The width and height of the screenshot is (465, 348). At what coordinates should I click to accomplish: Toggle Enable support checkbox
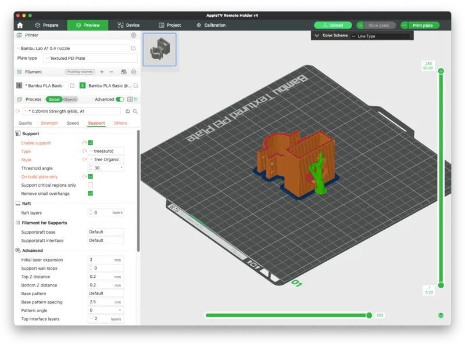click(91, 143)
